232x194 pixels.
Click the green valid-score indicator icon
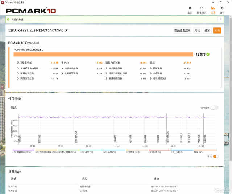[x=8, y=19]
